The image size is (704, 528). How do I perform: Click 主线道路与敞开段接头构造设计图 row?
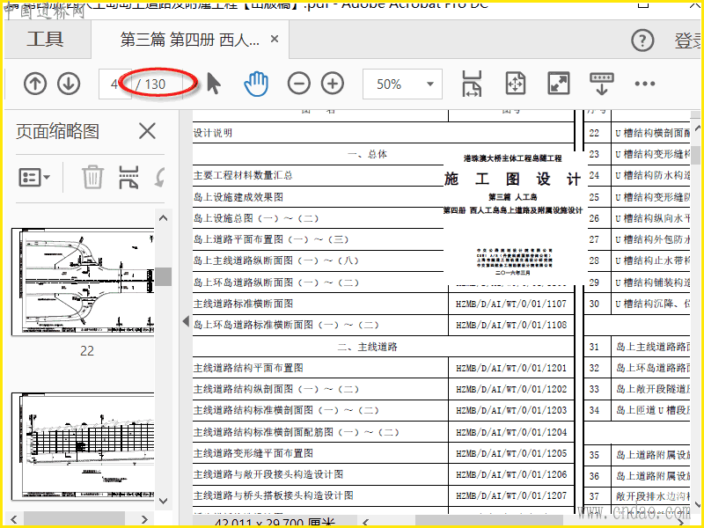point(268,474)
